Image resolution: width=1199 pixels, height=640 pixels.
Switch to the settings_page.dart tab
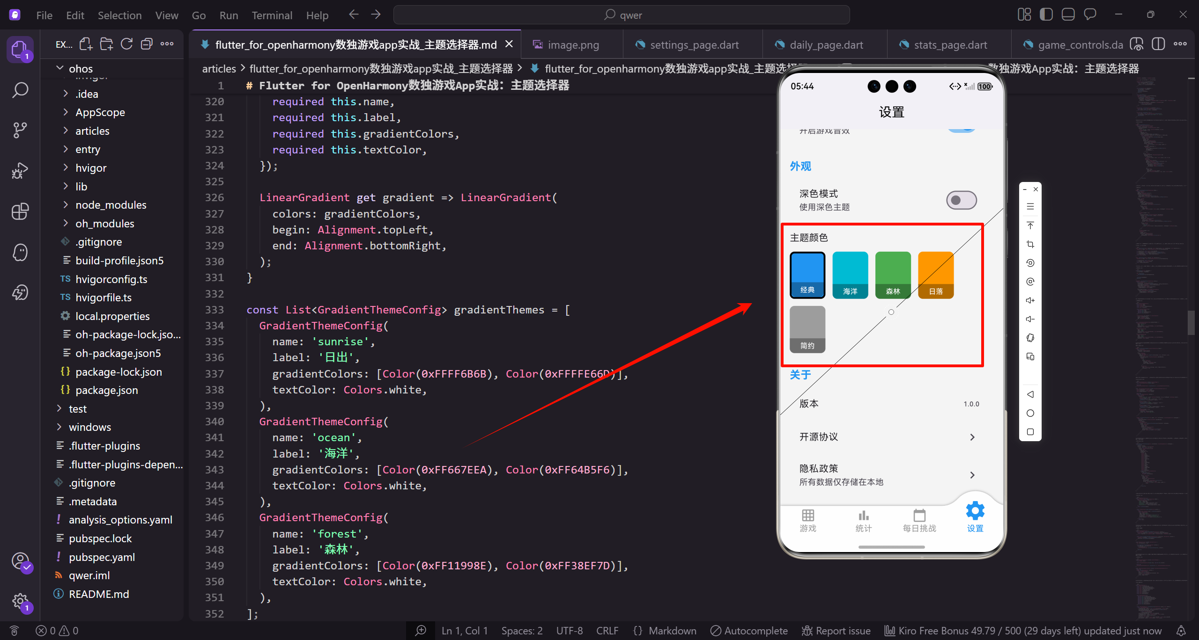pos(694,45)
